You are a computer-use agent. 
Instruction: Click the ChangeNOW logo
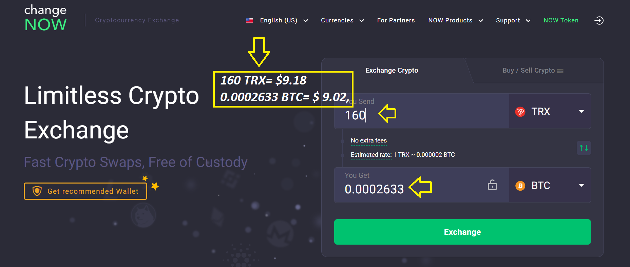click(x=45, y=18)
